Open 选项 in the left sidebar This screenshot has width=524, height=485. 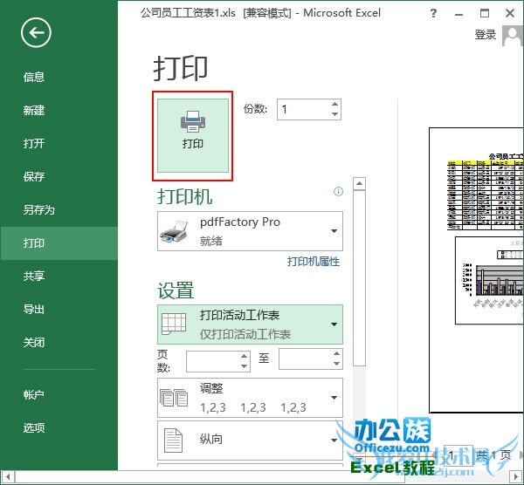coord(34,428)
